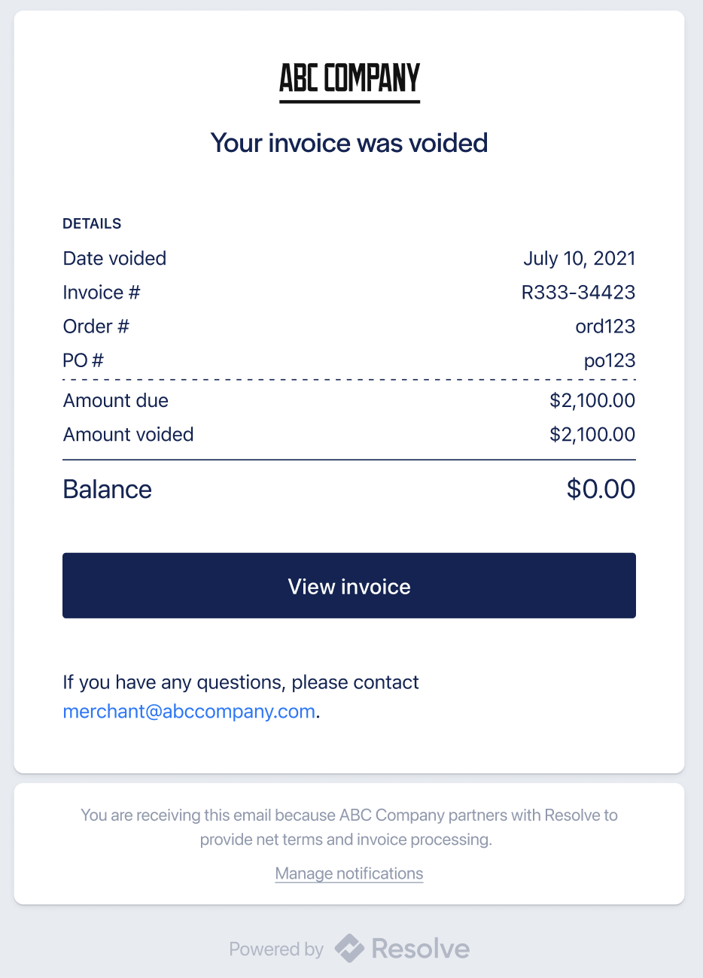Viewport: 703px width, 978px height.
Task: Click the Invoice # label
Action: pos(102,292)
